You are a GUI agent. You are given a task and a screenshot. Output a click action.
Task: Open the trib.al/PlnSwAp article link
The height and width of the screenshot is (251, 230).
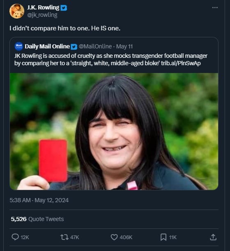181,63
